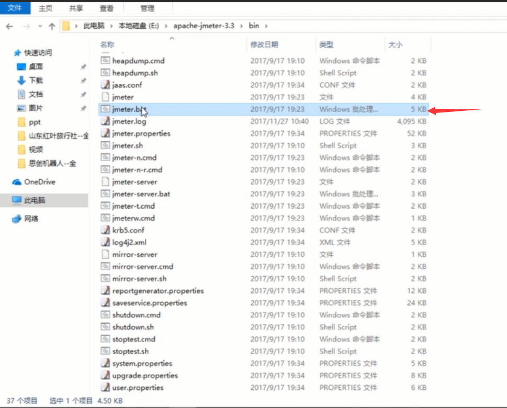Image resolution: width=507 pixels, height=408 pixels.
Task: Open the 文件 ribbon tab
Action: [x=15, y=8]
